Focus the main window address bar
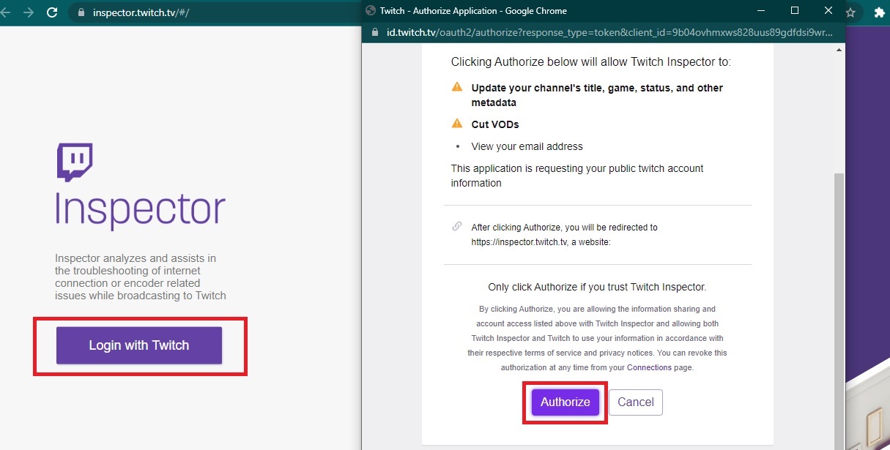 point(216,13)
